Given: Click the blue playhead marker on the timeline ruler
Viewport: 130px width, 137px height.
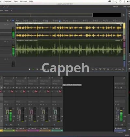Looking at the screenshot, I should pos(60,21).
